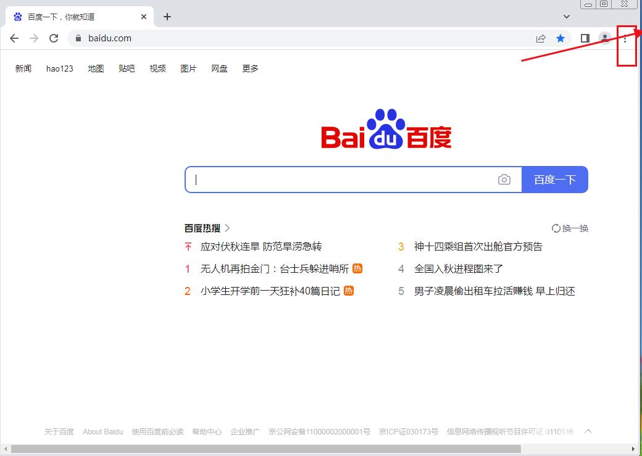Toggle the bookmark star for this page
Viewport: 642px width, 456px height.
coord(561,38)
